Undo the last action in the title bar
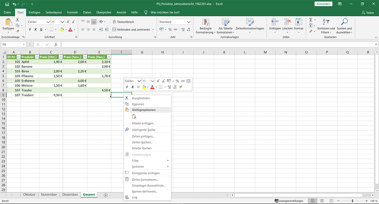Image resolution: width=379 pixels, height=204 pixels. (14, 4)
